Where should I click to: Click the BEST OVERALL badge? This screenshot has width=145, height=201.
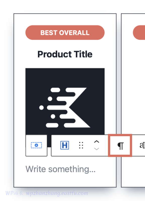(x=65, y=33)
